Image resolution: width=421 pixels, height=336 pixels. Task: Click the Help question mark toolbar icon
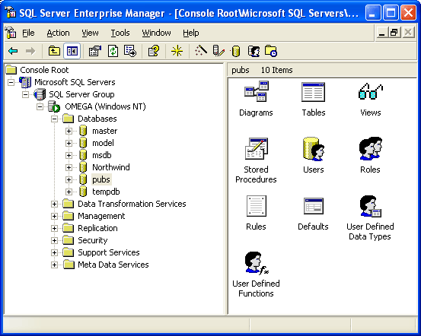(154, 51)
